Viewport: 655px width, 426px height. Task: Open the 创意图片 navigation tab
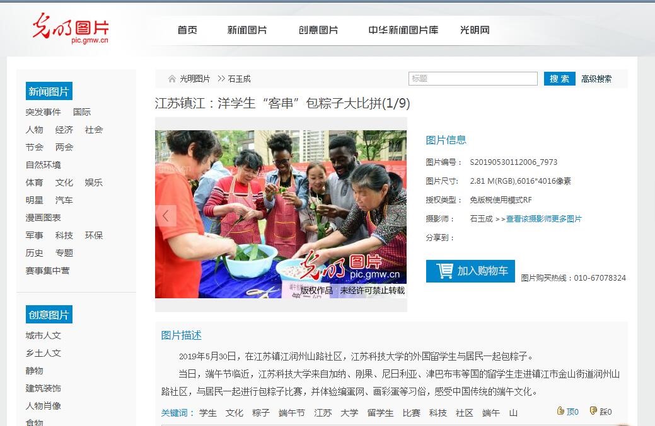point(318,30)
